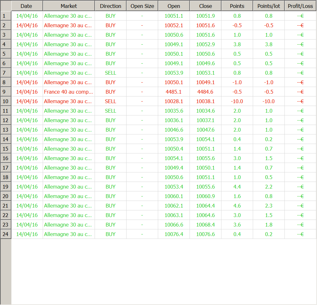Viewport: 317px width, 305px height.
Task: Click open price 10060.1
Action: tap(174, 196)
